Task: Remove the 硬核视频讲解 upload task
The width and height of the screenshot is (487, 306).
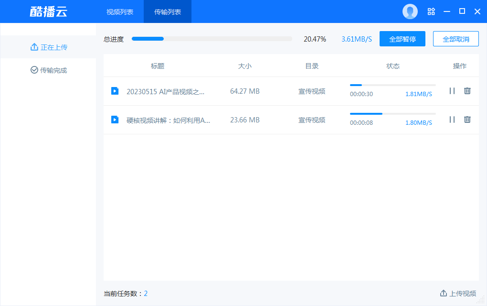Action: [x=467, y=120]
